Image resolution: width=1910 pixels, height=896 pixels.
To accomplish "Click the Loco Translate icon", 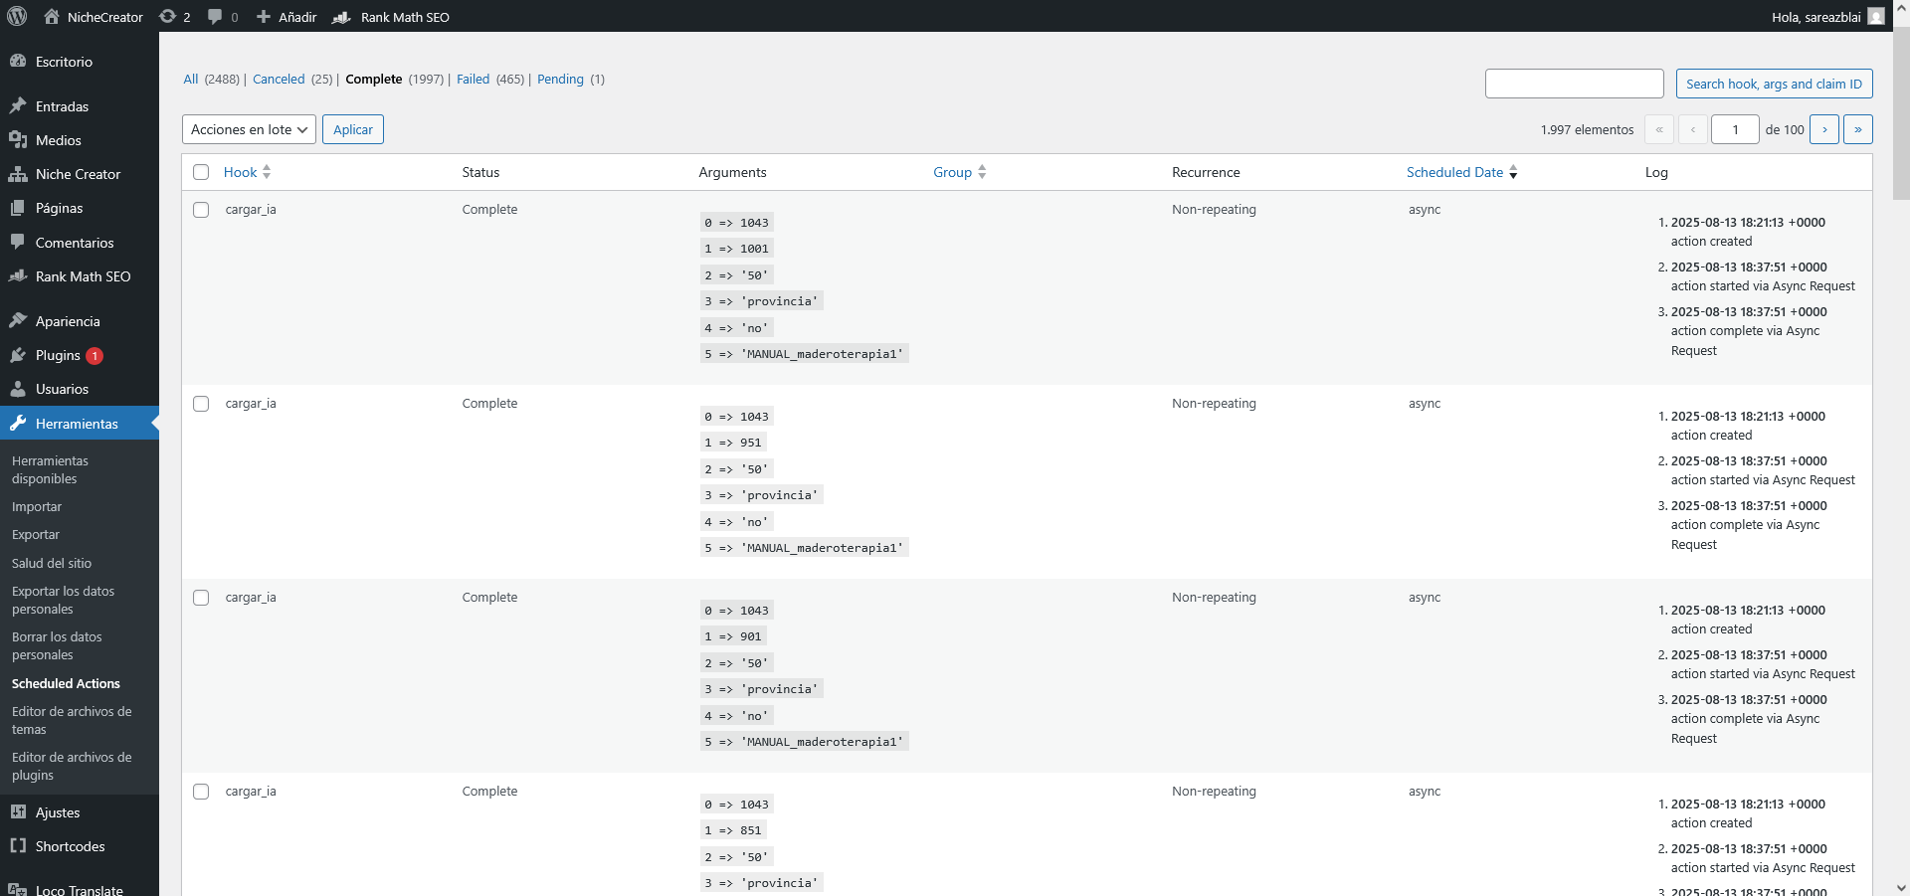I will tap(18, 889).
